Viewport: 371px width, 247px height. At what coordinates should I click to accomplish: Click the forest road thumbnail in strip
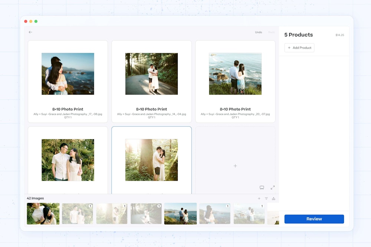146,214
